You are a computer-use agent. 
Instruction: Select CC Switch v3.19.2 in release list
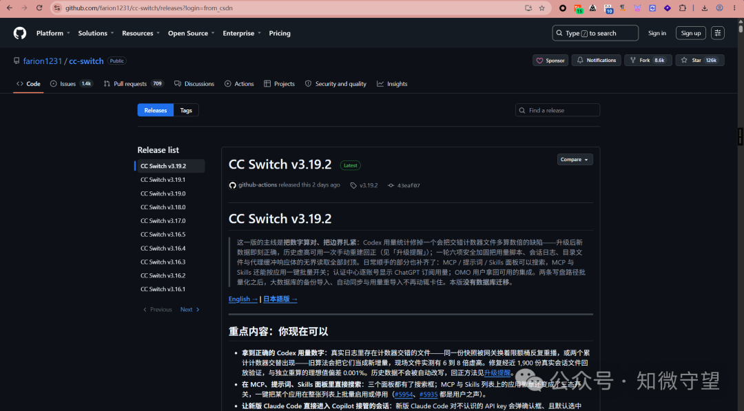click(170, 166)
